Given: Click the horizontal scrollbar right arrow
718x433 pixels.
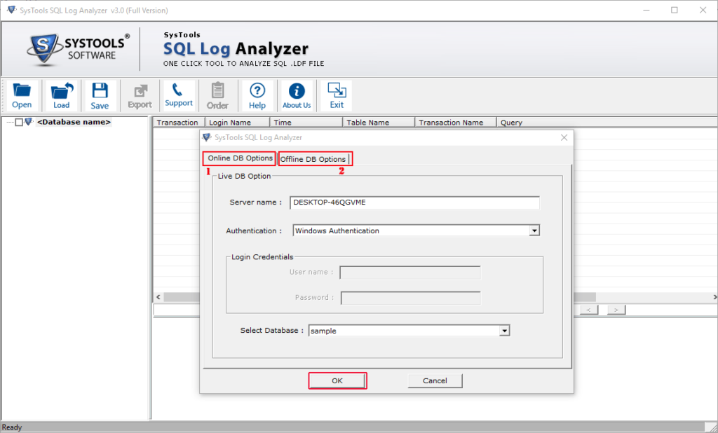Looking at the screenshot, I should point(714,297).
